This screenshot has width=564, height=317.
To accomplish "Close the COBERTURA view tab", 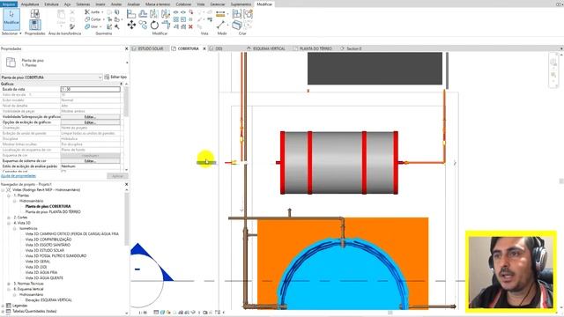I will coord(204,48).
